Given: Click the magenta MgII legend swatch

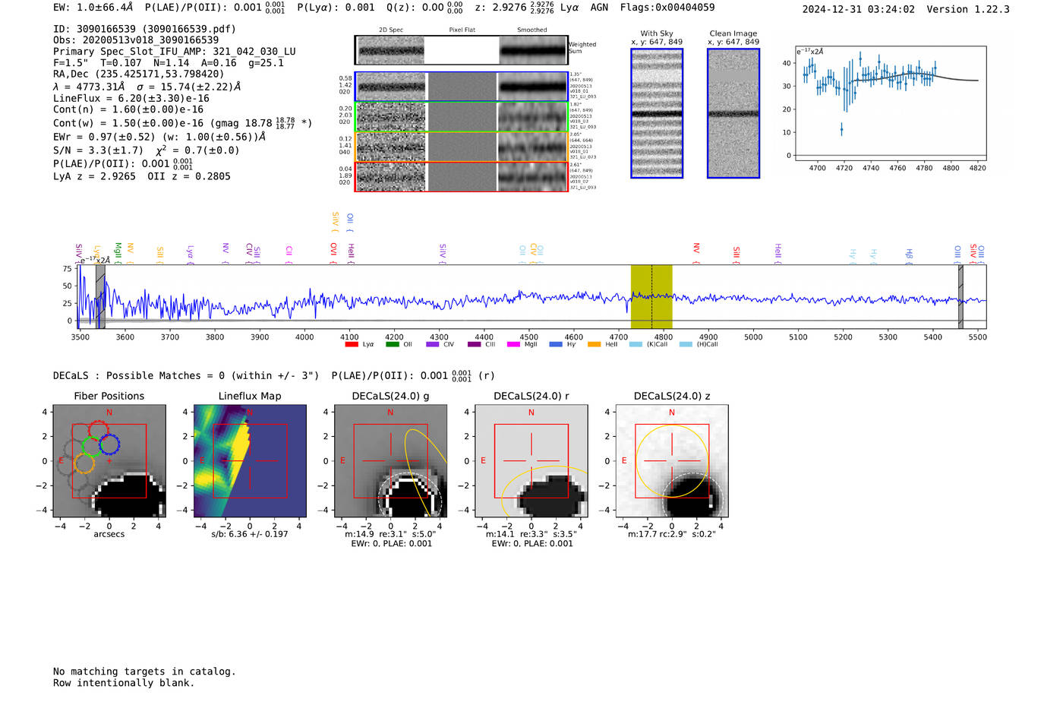Looking at the screenshot, I should (x=513, y=344).
